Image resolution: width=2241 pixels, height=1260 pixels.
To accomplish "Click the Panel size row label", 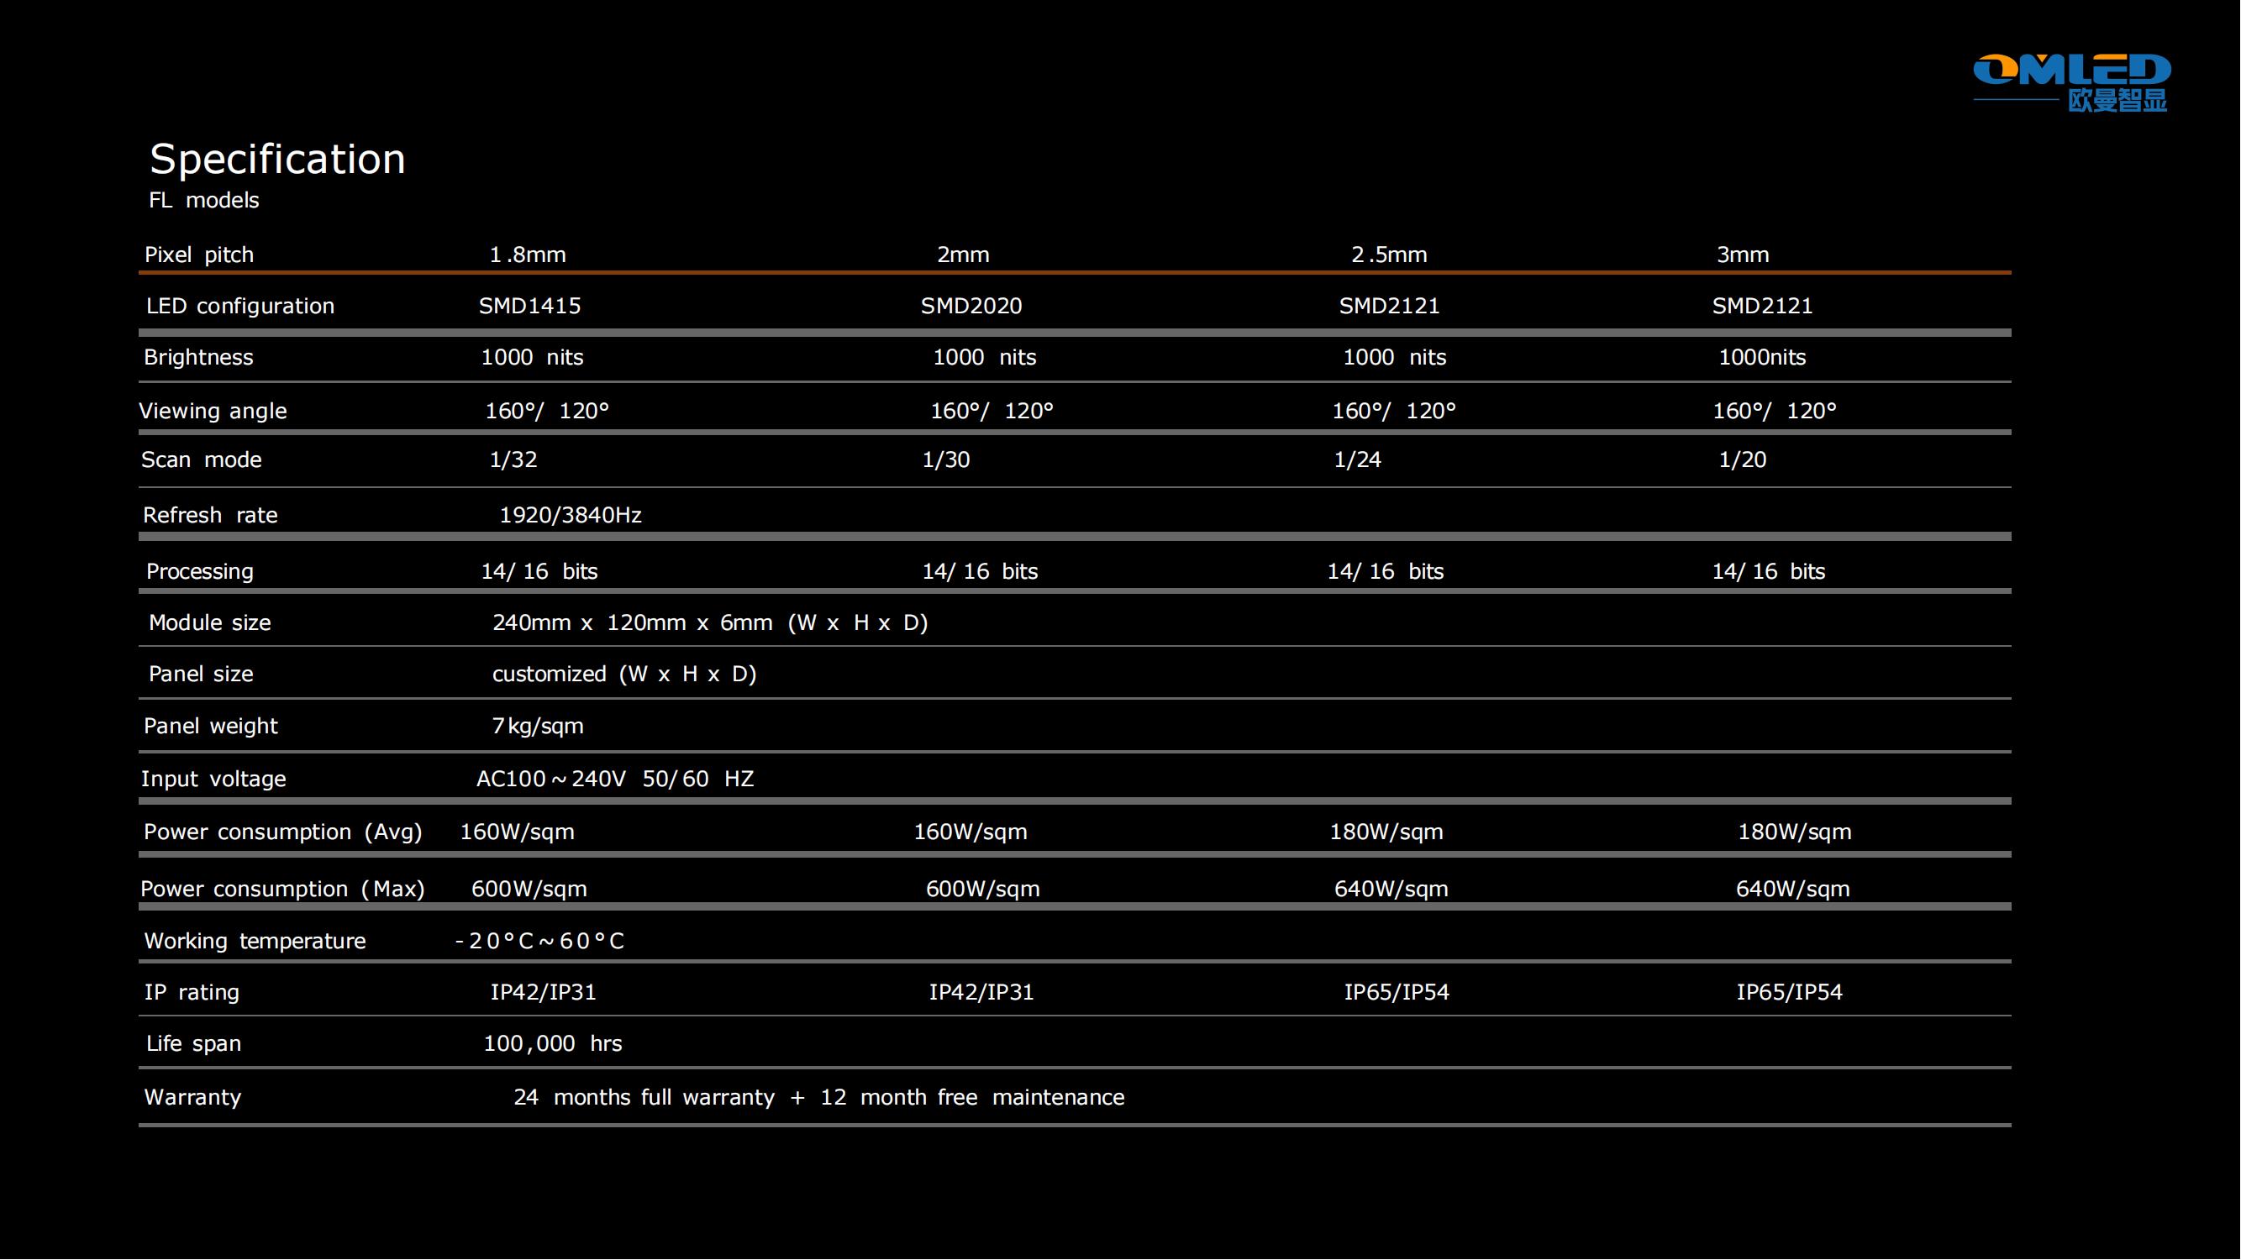I will coord(201,674).
